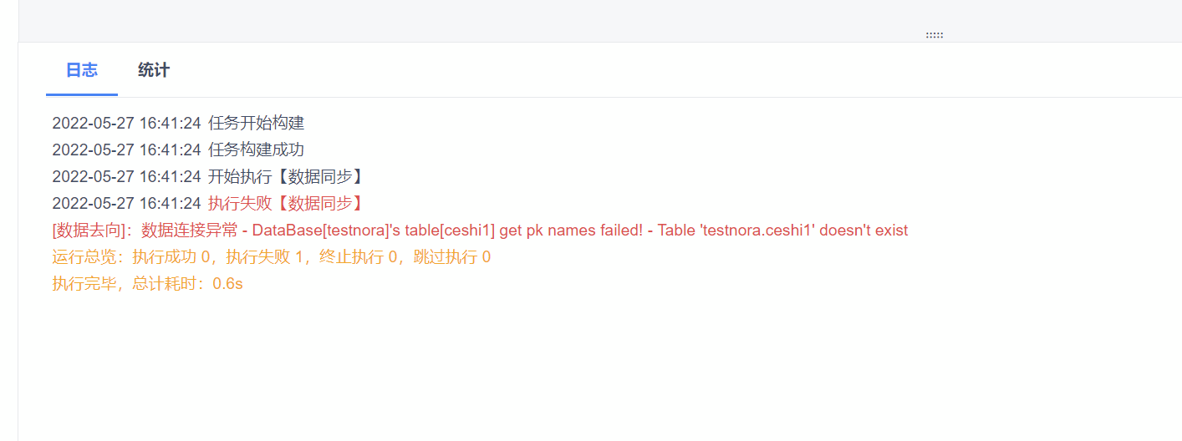This screenshot has width=1182, height=441.
Task: Click the 任务开始构建 log entry
Action: (x=257, y=124)
